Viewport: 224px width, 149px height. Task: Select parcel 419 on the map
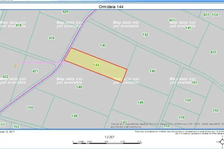click(52, 38)
